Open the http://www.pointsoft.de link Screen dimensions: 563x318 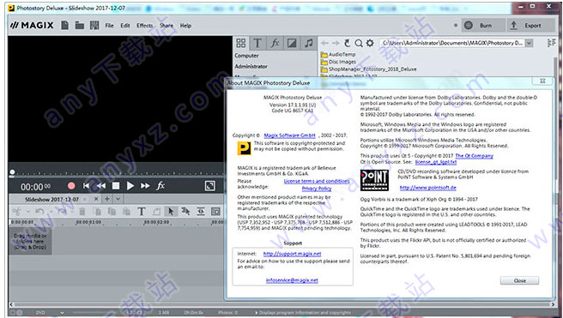(x=428, y=188)
